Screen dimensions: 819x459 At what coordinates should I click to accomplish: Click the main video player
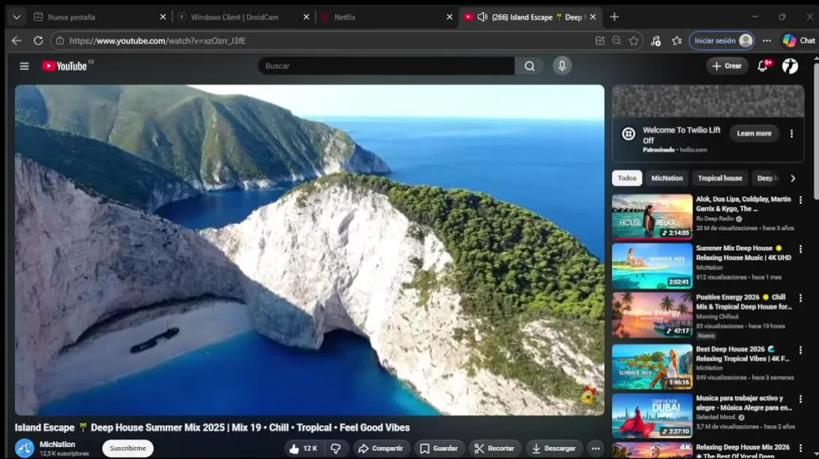click(309, 250)
